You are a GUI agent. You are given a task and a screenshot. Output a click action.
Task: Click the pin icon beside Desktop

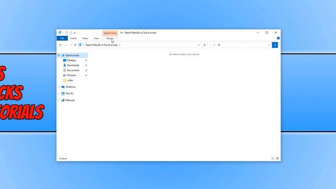86,60
